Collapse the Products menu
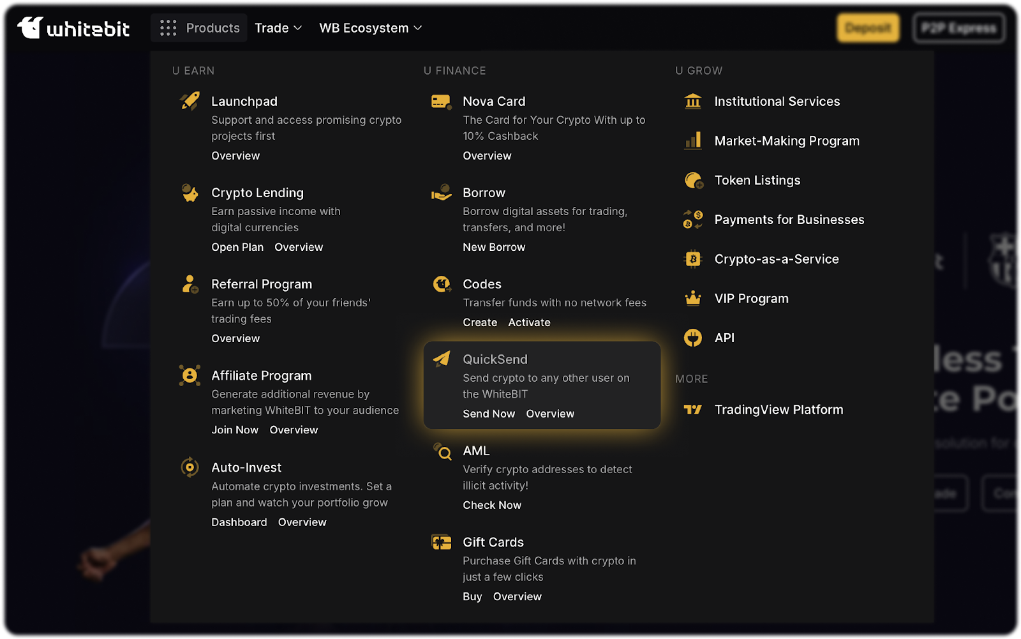The image size is (1021, 639). [x=199, y=28]
